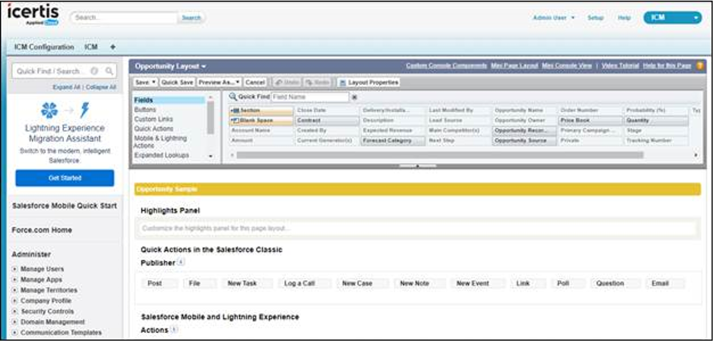Click the New Task publisher action
The width and height of the screenshot is (714, 342).
point(247,283)
